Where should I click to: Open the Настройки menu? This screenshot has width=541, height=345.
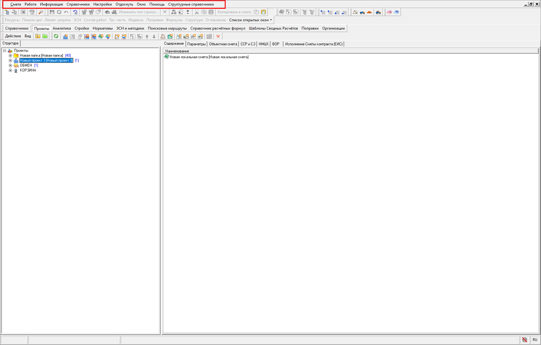tap(102, 4)
